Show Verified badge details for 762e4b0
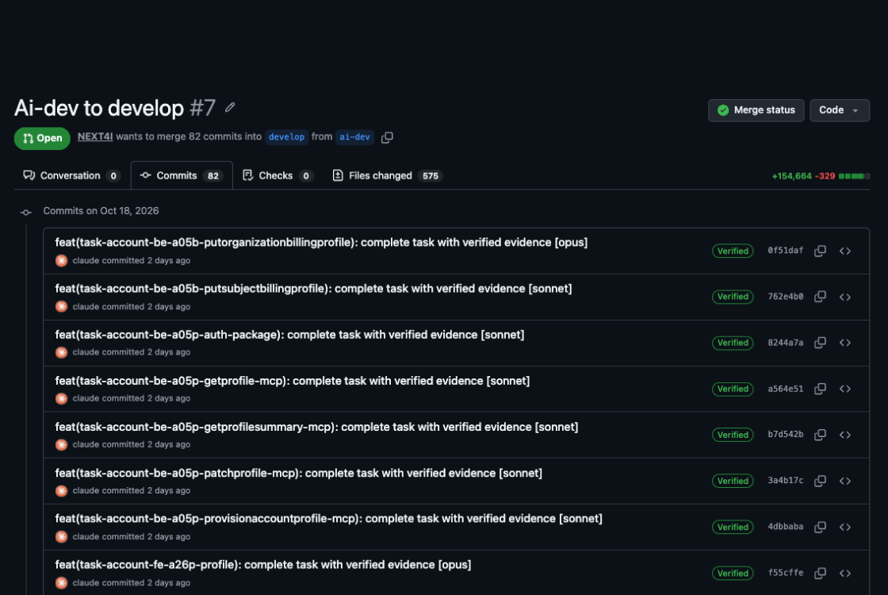The image size is (888, 595). [x=733, y=297]
